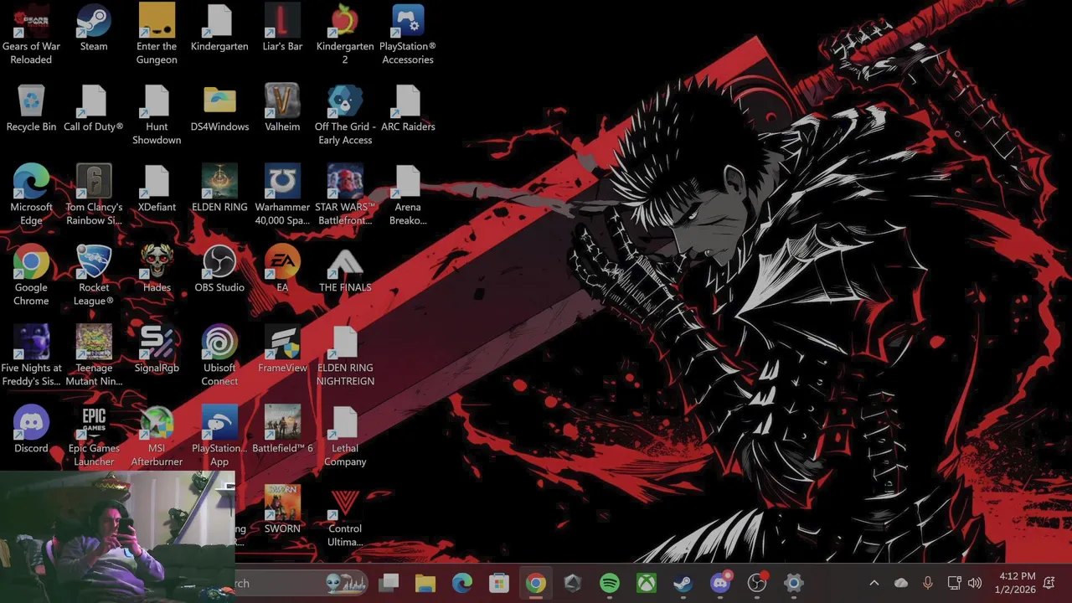Select the XDefiant shortcut
Viewport: 1072px width, 603px height.
pos(157,189)
